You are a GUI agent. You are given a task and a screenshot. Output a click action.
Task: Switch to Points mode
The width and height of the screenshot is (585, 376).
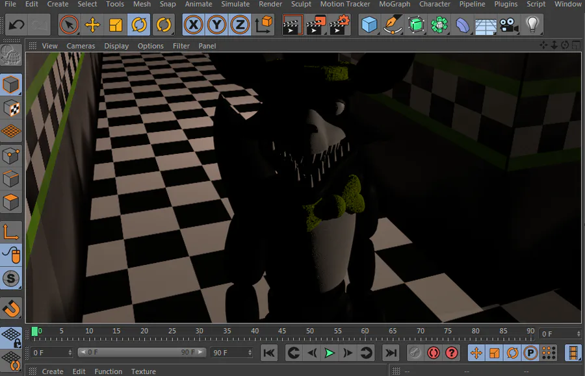tap(11, 156)
